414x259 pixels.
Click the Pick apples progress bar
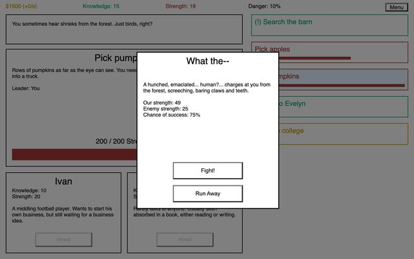315,58
